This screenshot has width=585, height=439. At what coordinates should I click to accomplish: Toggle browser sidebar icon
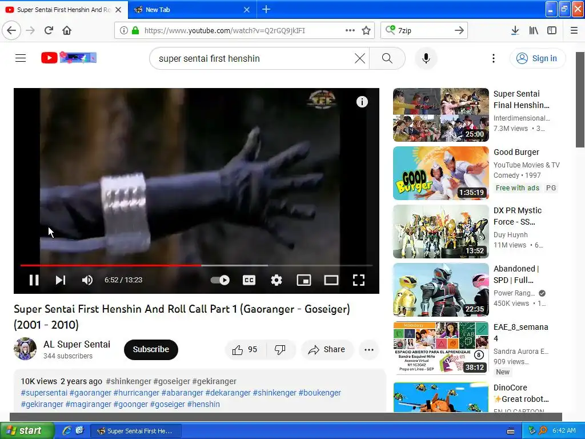click(552, 30)
